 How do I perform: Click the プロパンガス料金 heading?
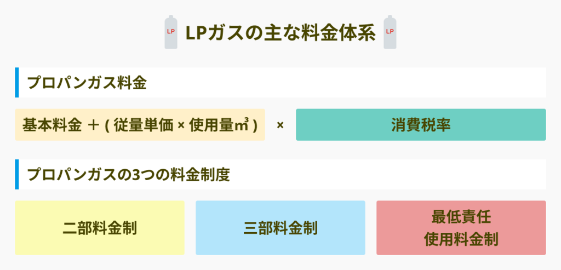(87, 83)
